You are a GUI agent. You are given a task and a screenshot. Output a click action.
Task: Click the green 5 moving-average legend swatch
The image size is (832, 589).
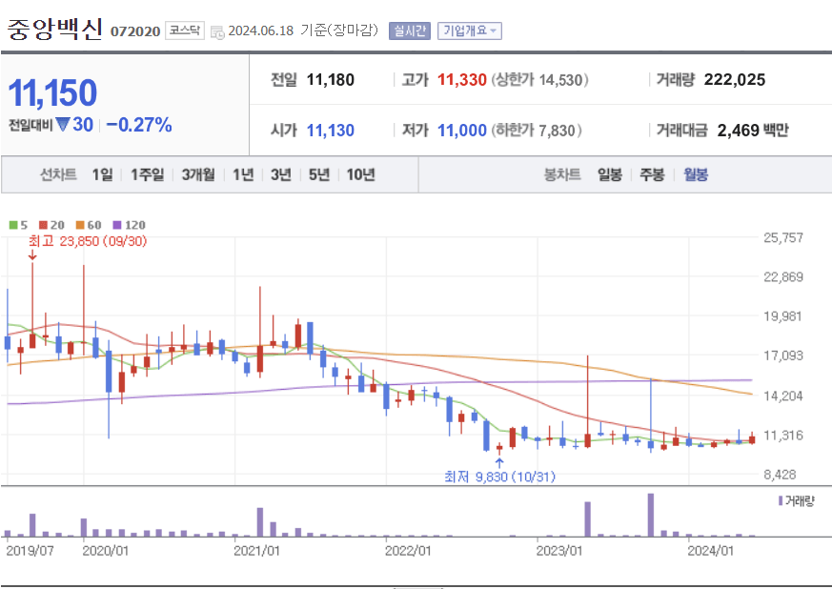pyautogui.click(x=13, y=225)
